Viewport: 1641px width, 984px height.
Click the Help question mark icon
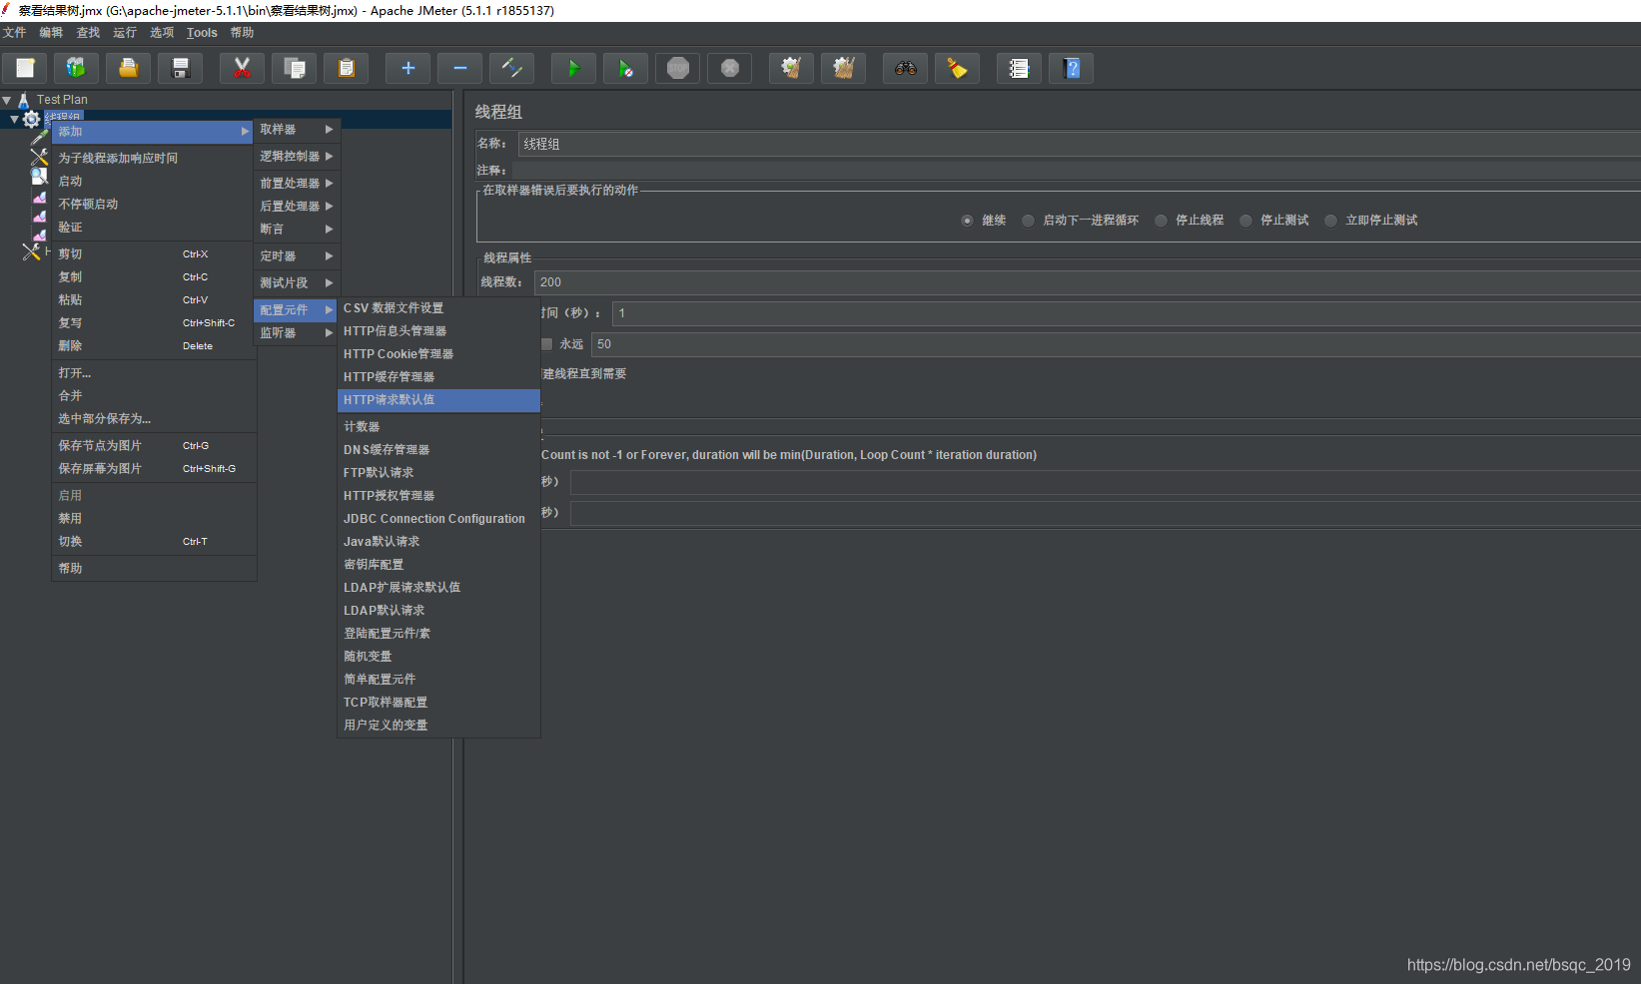[x=1071, y=68]
